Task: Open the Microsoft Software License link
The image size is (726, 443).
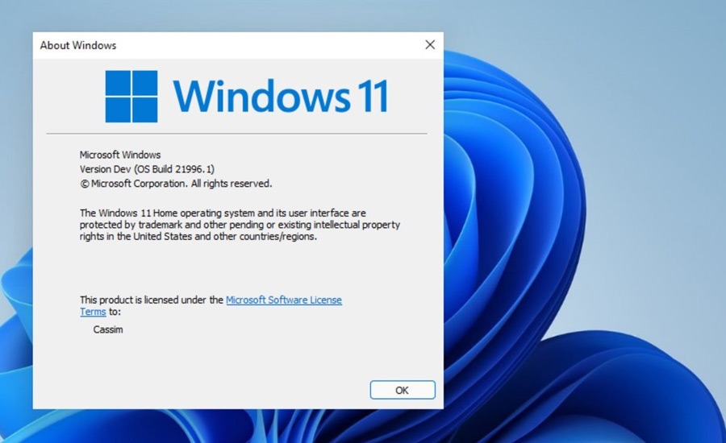Action: click(x=283, y=300)
